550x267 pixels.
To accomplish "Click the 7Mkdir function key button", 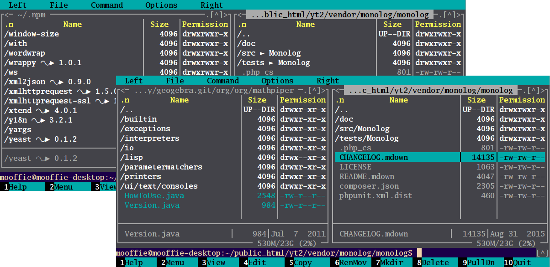I will coord(392,263).
